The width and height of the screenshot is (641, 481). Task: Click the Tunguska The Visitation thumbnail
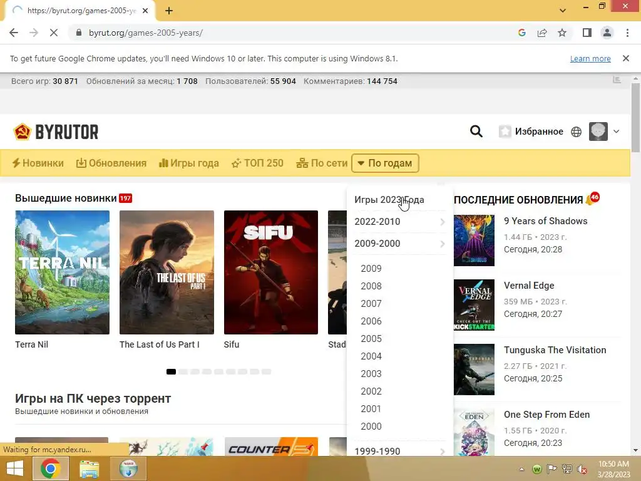pyautogui.click(x=474, y=370)
